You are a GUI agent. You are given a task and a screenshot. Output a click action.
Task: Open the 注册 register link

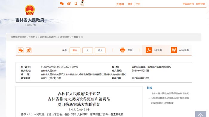(138, 4)
